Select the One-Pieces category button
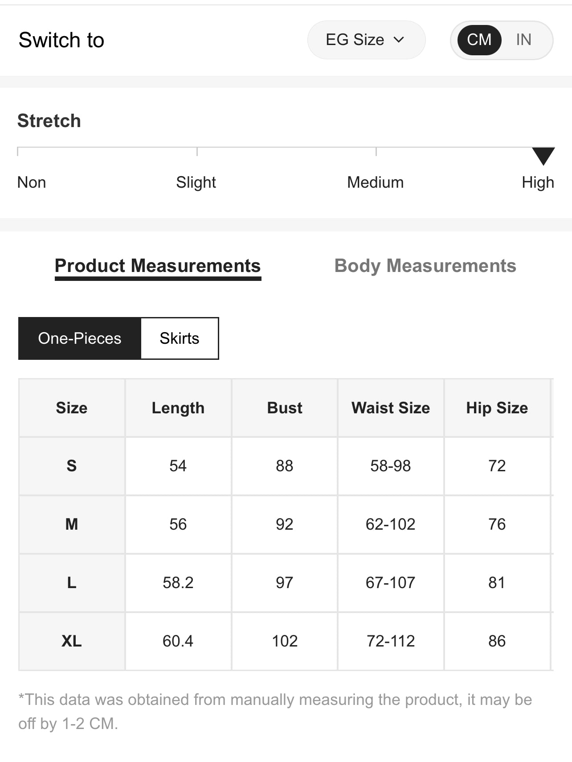 (80, 338)
